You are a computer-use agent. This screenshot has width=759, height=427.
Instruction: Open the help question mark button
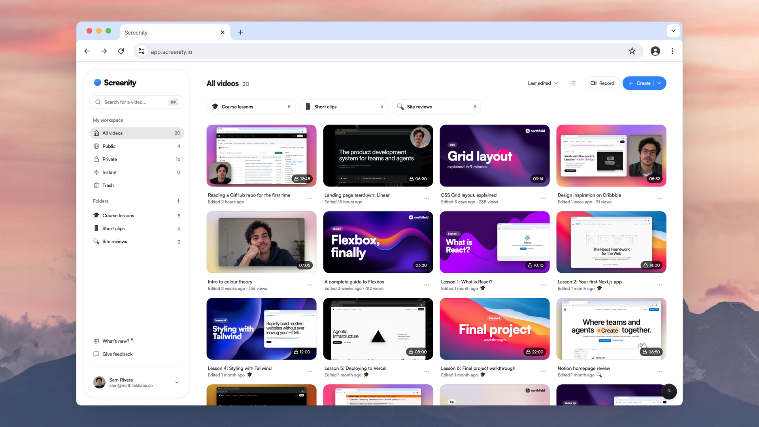tap(669, 391)
